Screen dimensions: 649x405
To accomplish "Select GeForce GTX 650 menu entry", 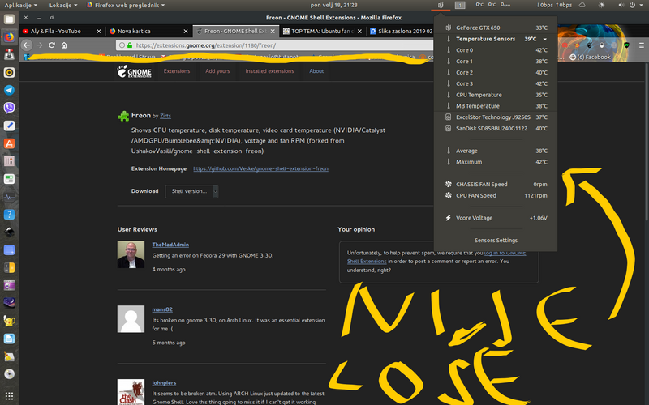I will 496,28.
